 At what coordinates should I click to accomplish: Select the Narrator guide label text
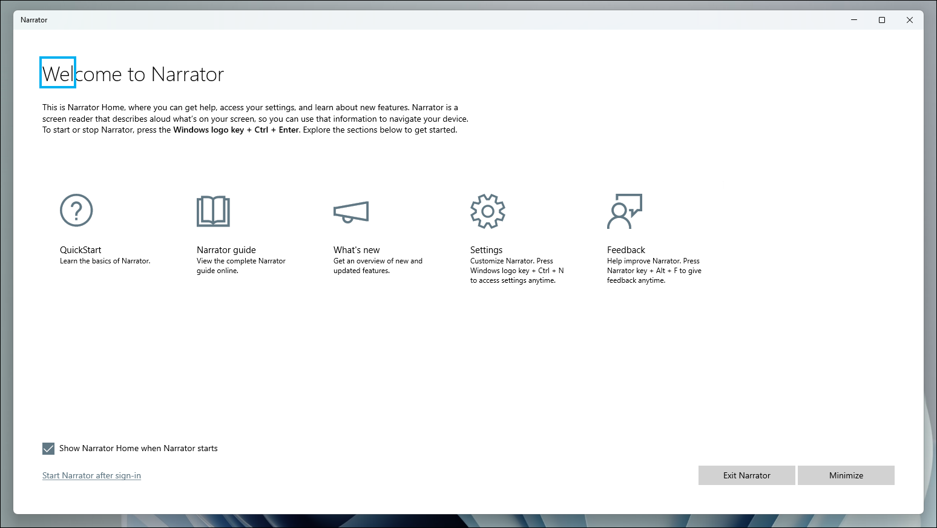(226, 250)
